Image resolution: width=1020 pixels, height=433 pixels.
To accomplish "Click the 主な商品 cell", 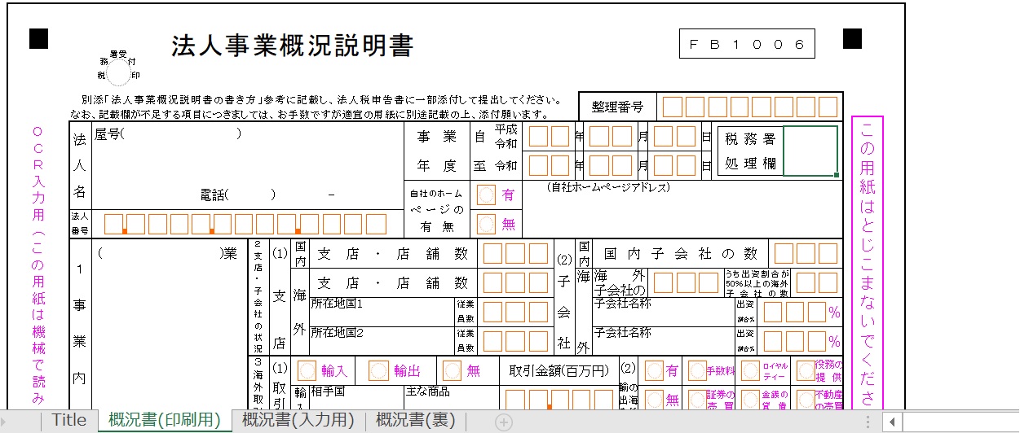I will click(x=450, y=397).
